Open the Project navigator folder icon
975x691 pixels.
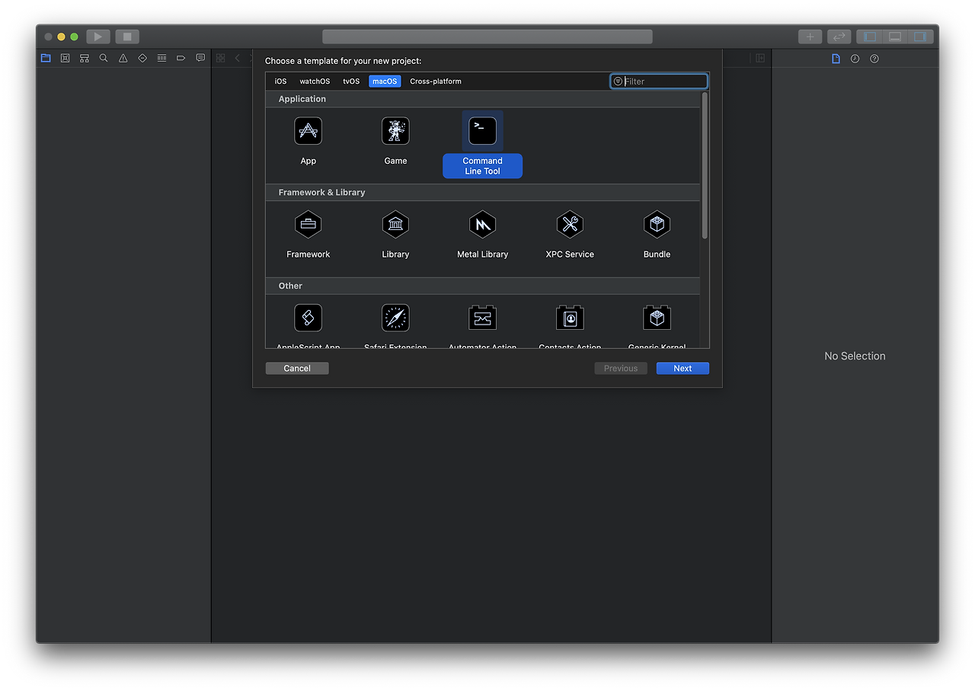pyautogui.click(x=46, y=58)
